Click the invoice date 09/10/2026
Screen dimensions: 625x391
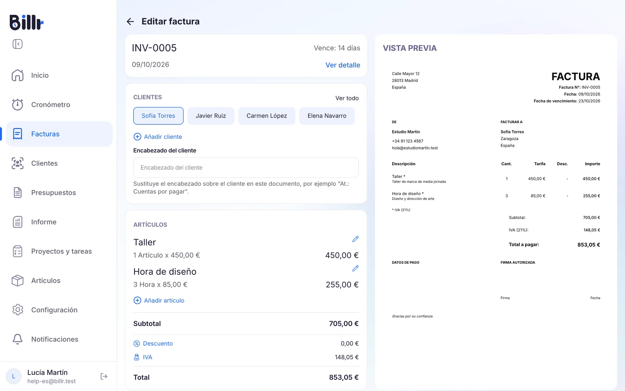click(150, 65)
